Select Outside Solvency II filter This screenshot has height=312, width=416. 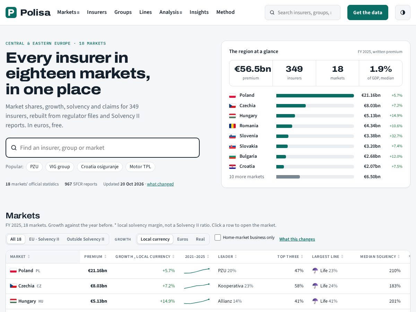tap(85, 239)
